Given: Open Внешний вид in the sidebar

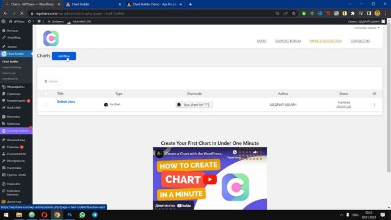Looking at the screenshot, I should pyautogui.click(x=16, y=140).
